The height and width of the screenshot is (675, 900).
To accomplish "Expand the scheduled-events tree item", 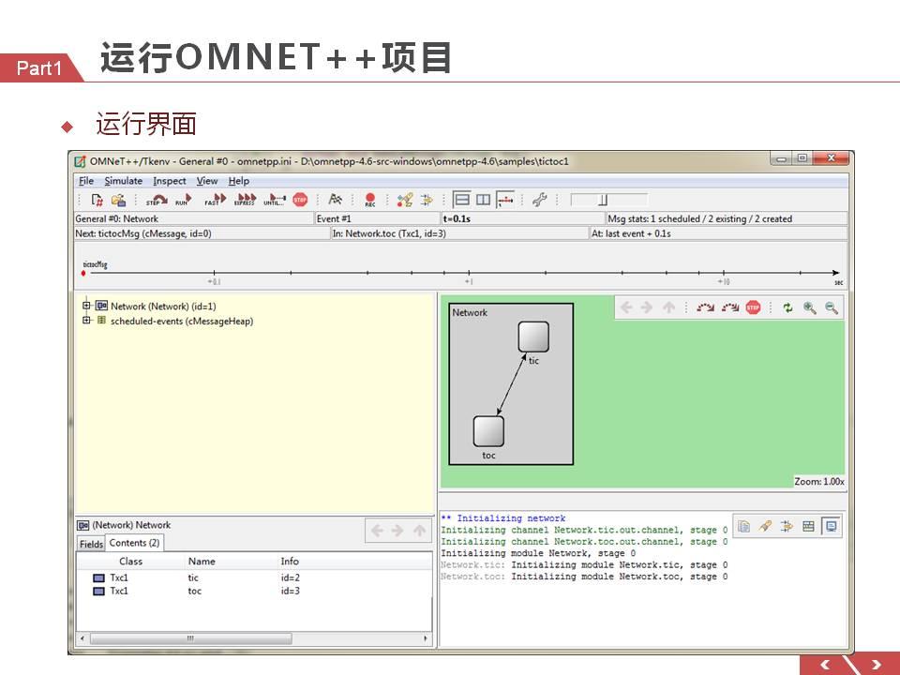I will (84, 318).
